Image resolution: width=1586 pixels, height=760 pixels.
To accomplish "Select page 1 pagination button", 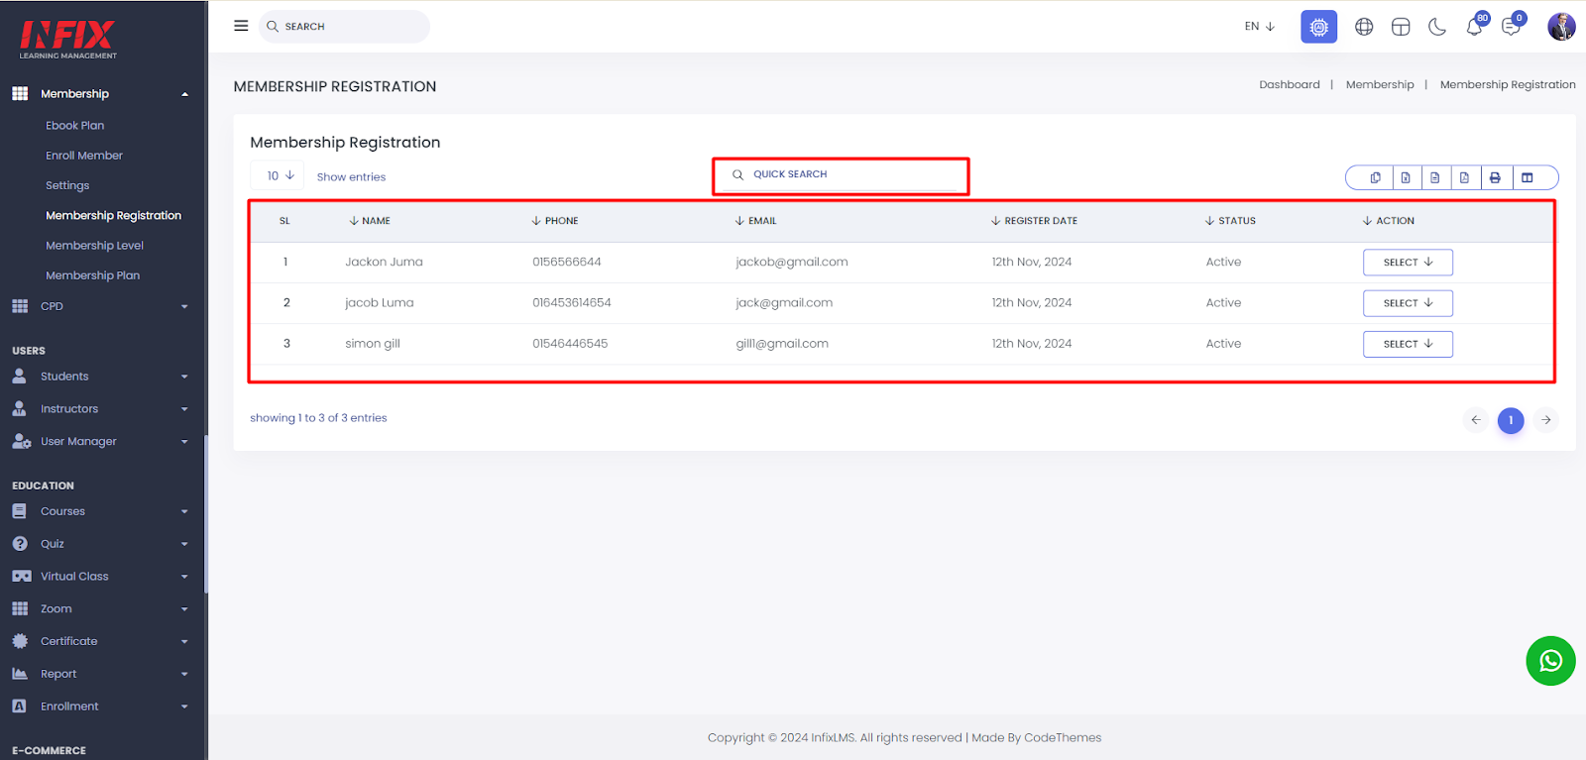I will coord(1511,420).
